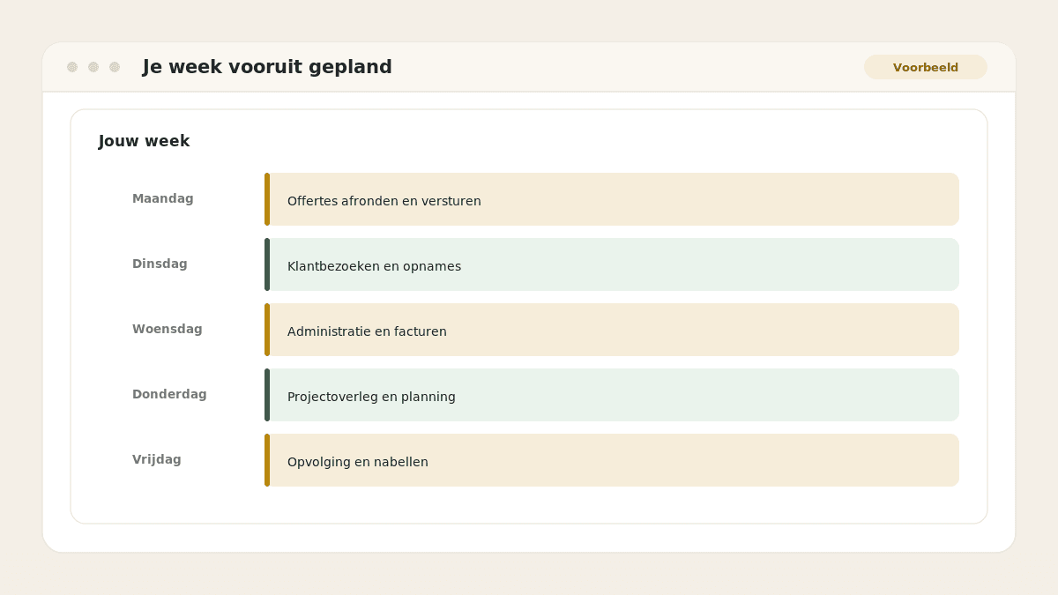Select the Vrijdag day label

point(157,459)
